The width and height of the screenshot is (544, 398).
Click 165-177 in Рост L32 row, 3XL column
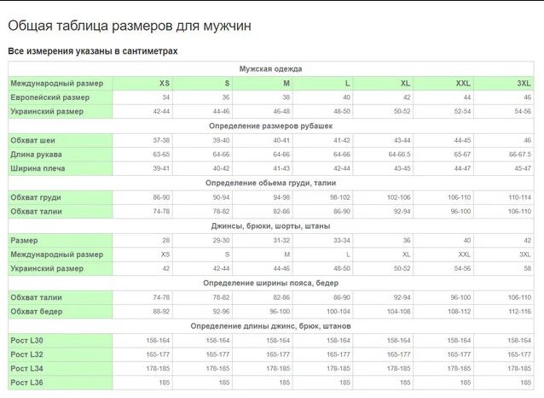coord(519,354)
